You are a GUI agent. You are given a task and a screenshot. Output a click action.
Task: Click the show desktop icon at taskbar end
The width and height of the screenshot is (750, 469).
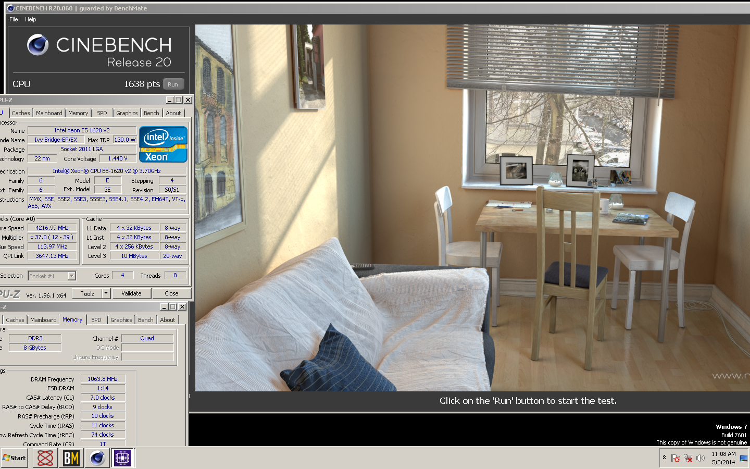[744, 458]
